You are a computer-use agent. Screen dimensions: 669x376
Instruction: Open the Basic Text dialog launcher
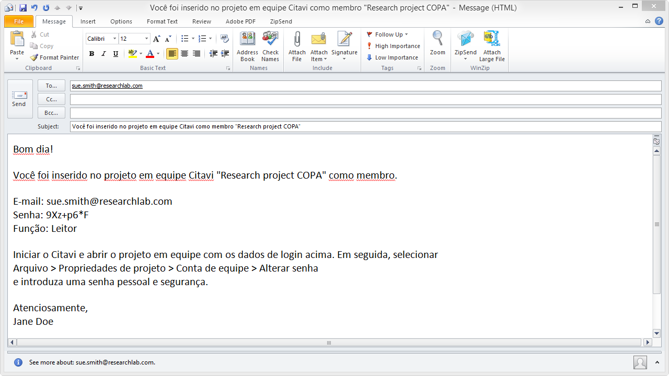[x=228, y=68]
